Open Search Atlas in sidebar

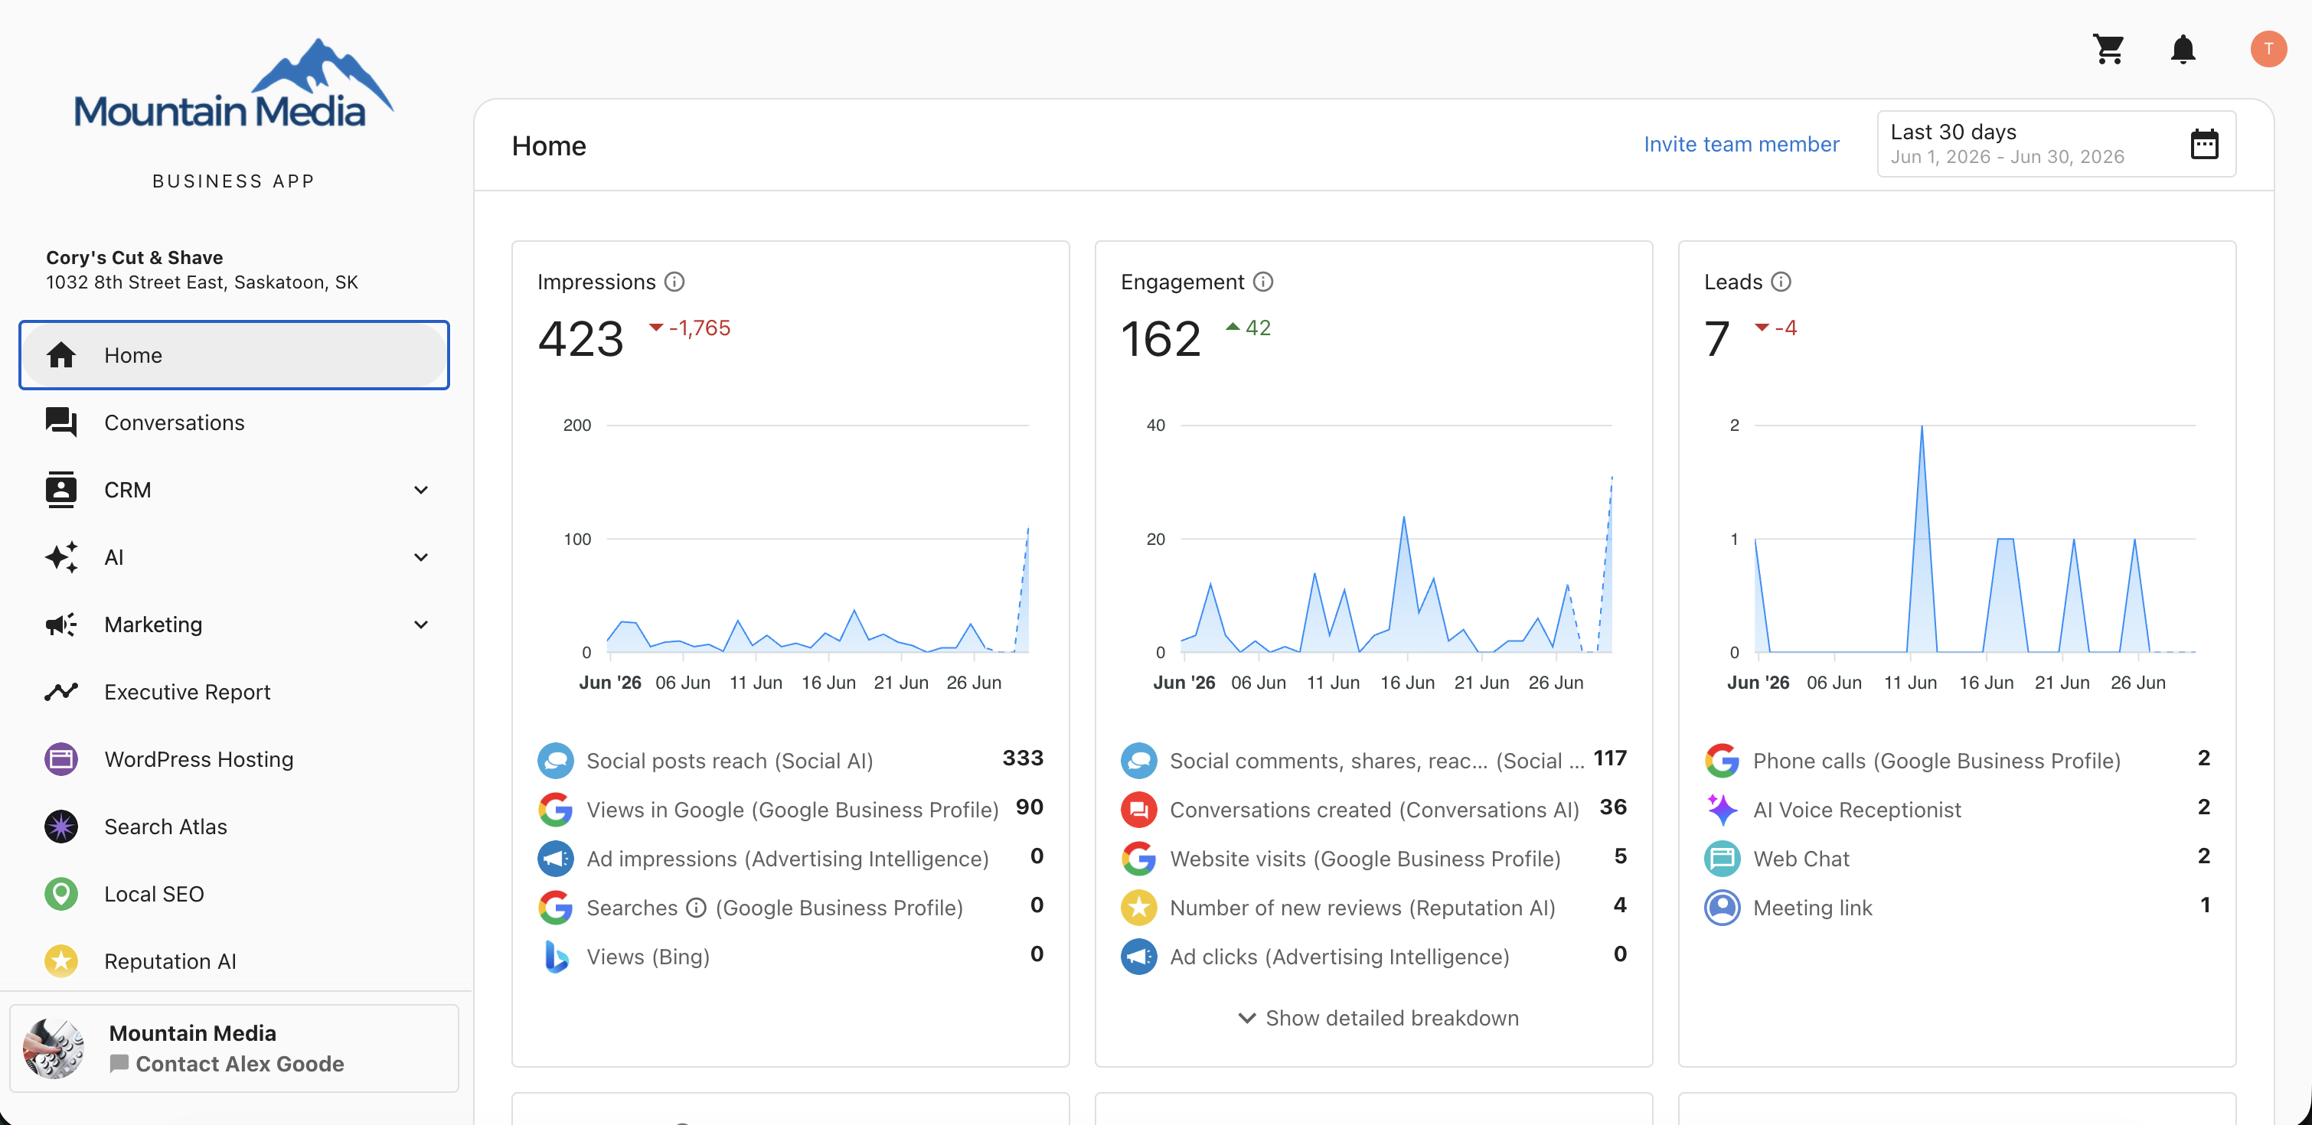coord(234,827)
